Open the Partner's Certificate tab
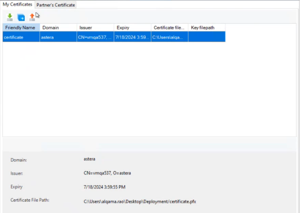The height and width of the screenshot is (213, 300). point(55,5)
